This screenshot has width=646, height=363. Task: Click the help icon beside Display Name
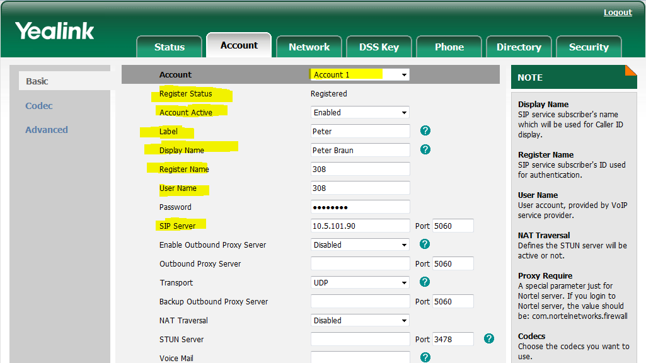(x=425, y=150)
